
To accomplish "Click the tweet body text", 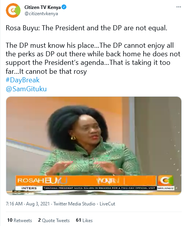I will 93,50.
